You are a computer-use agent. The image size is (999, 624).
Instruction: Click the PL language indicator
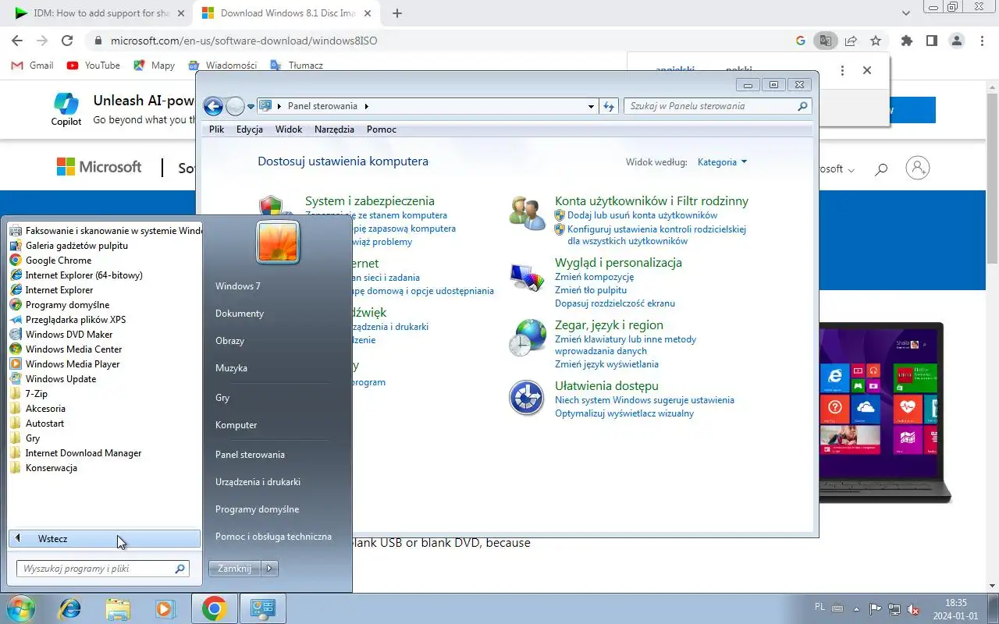pyautogui.click(x=819, y=606)
